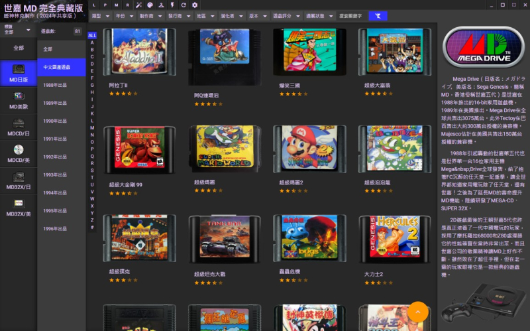530x331 pixels.
Task: Open the 爆笑三國 game cartridge
Action: click(x=309, y=52)
